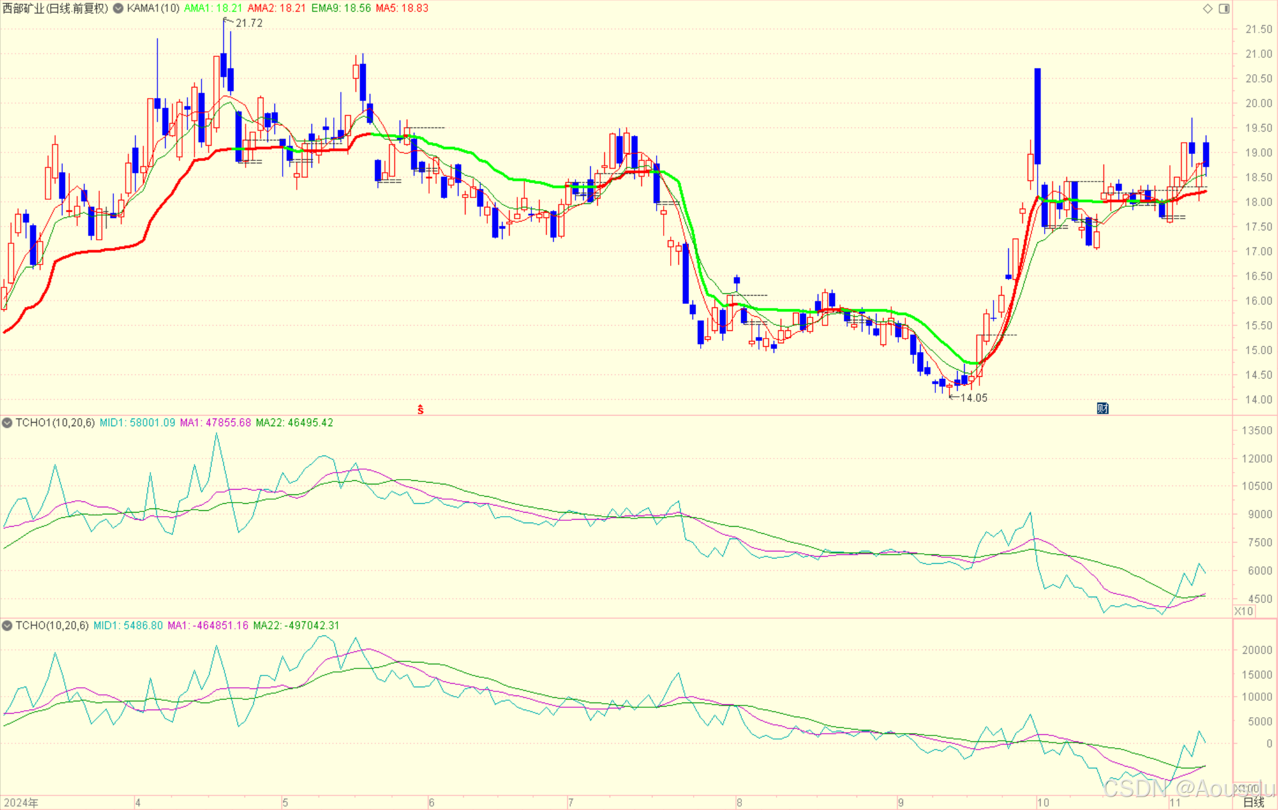
Task: Switch period via 日线 label at bottom right
Action: coord(1253,802)
